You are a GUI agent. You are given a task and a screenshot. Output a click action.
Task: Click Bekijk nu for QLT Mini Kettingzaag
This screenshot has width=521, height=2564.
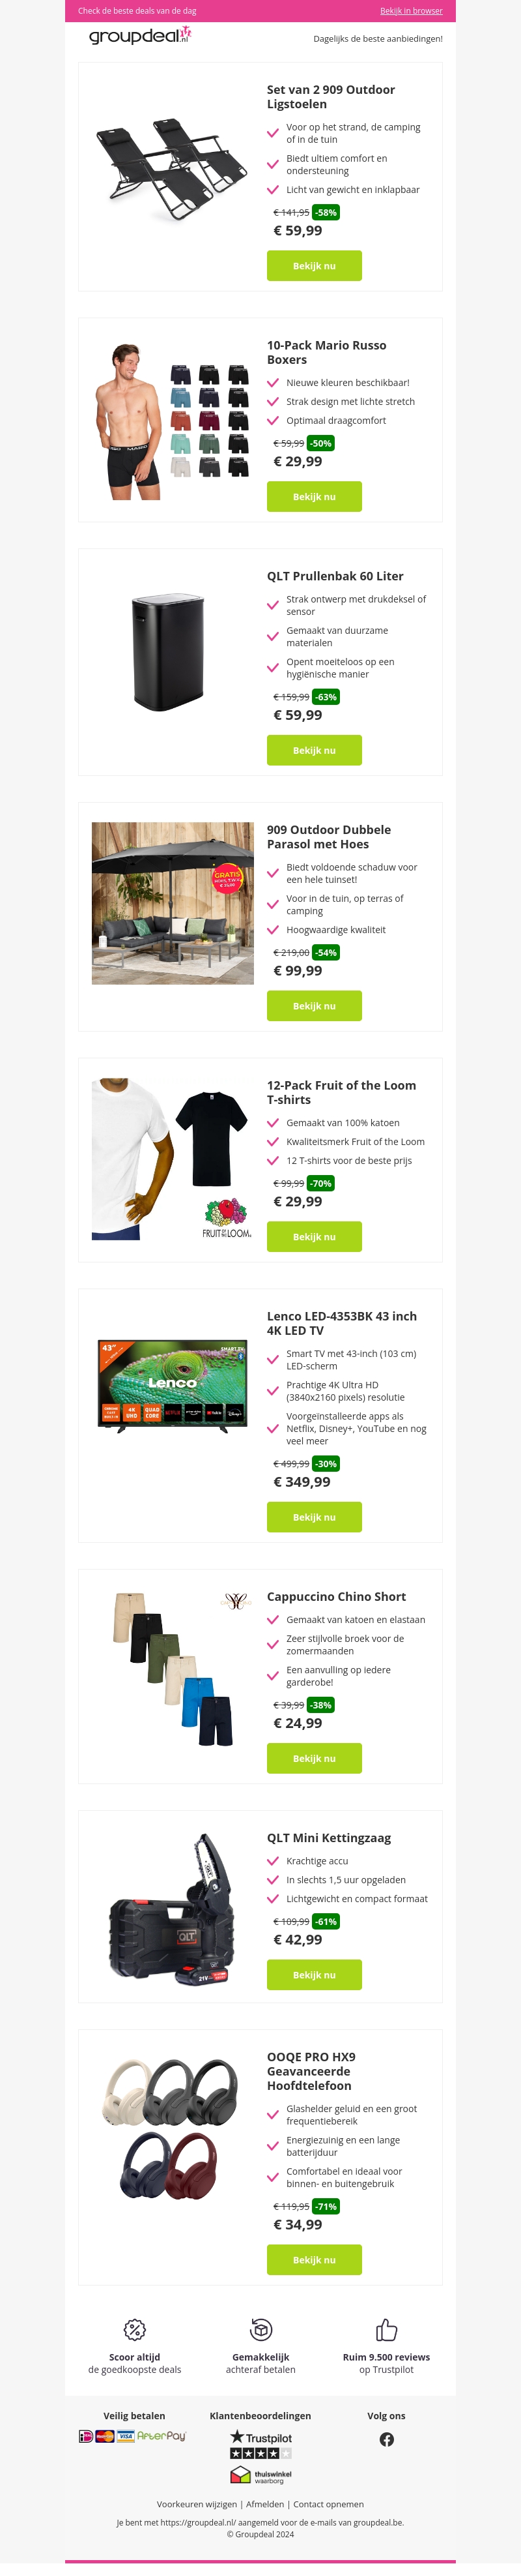[x=314, y=1975]
